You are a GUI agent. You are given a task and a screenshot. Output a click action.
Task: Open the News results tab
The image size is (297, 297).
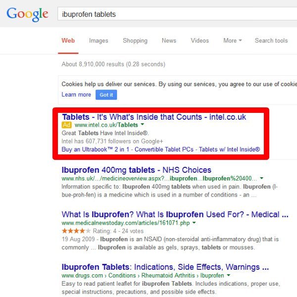(169, 41)
